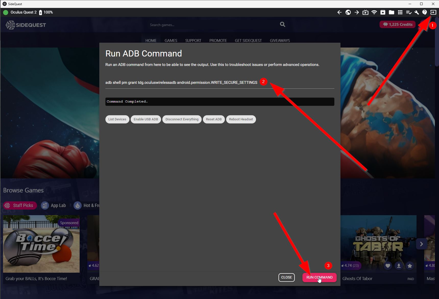The width and height of the screenshot is (439, 299).
Task: Show next games with right chevron
Action: 421,244
